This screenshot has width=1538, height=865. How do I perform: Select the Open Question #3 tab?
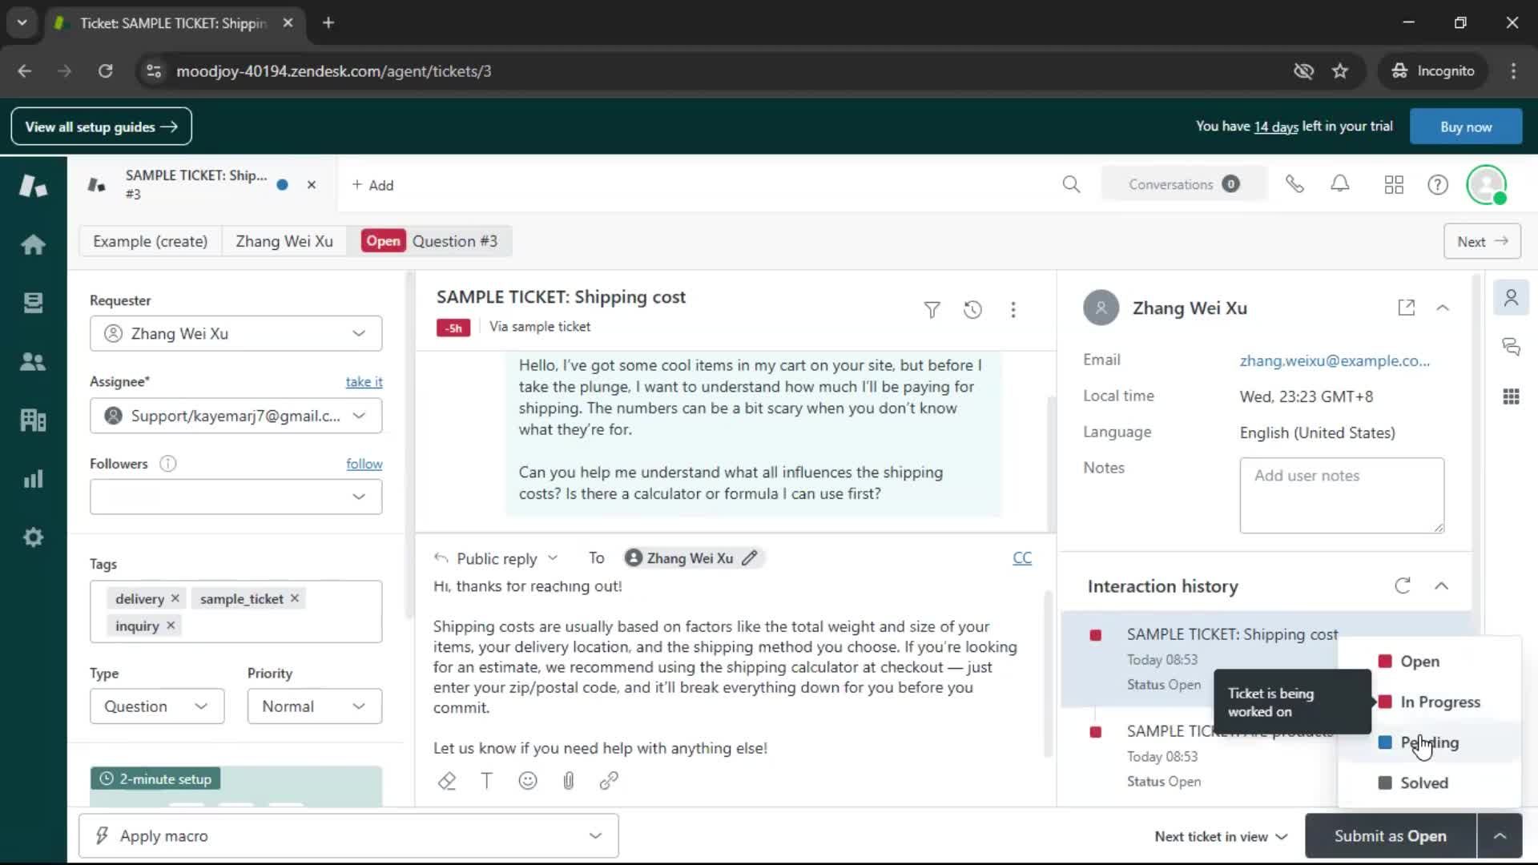pos(429,241)
